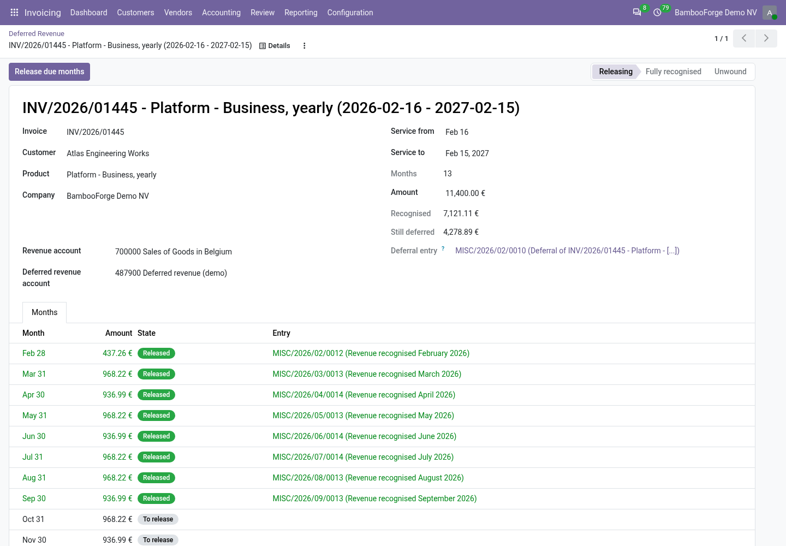Click the Customer field Atlas Engineering Works
This screenshot has width=786, height=546.
point(108,153)
